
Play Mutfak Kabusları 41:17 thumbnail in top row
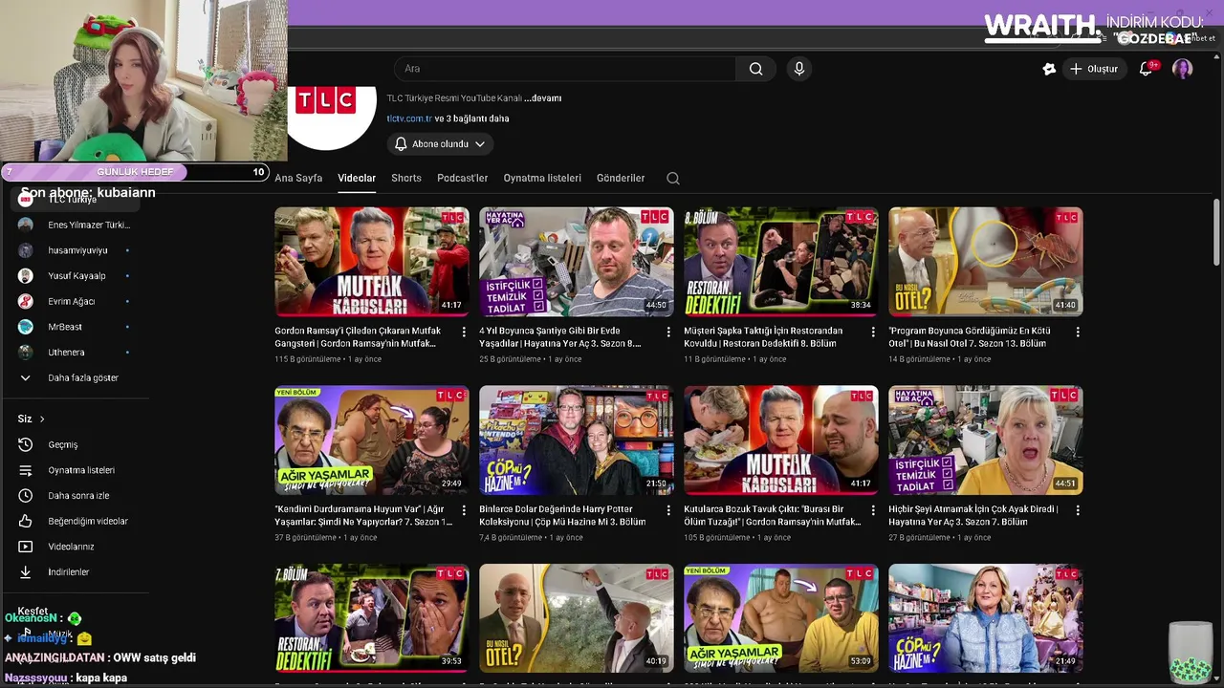[372, 262]
